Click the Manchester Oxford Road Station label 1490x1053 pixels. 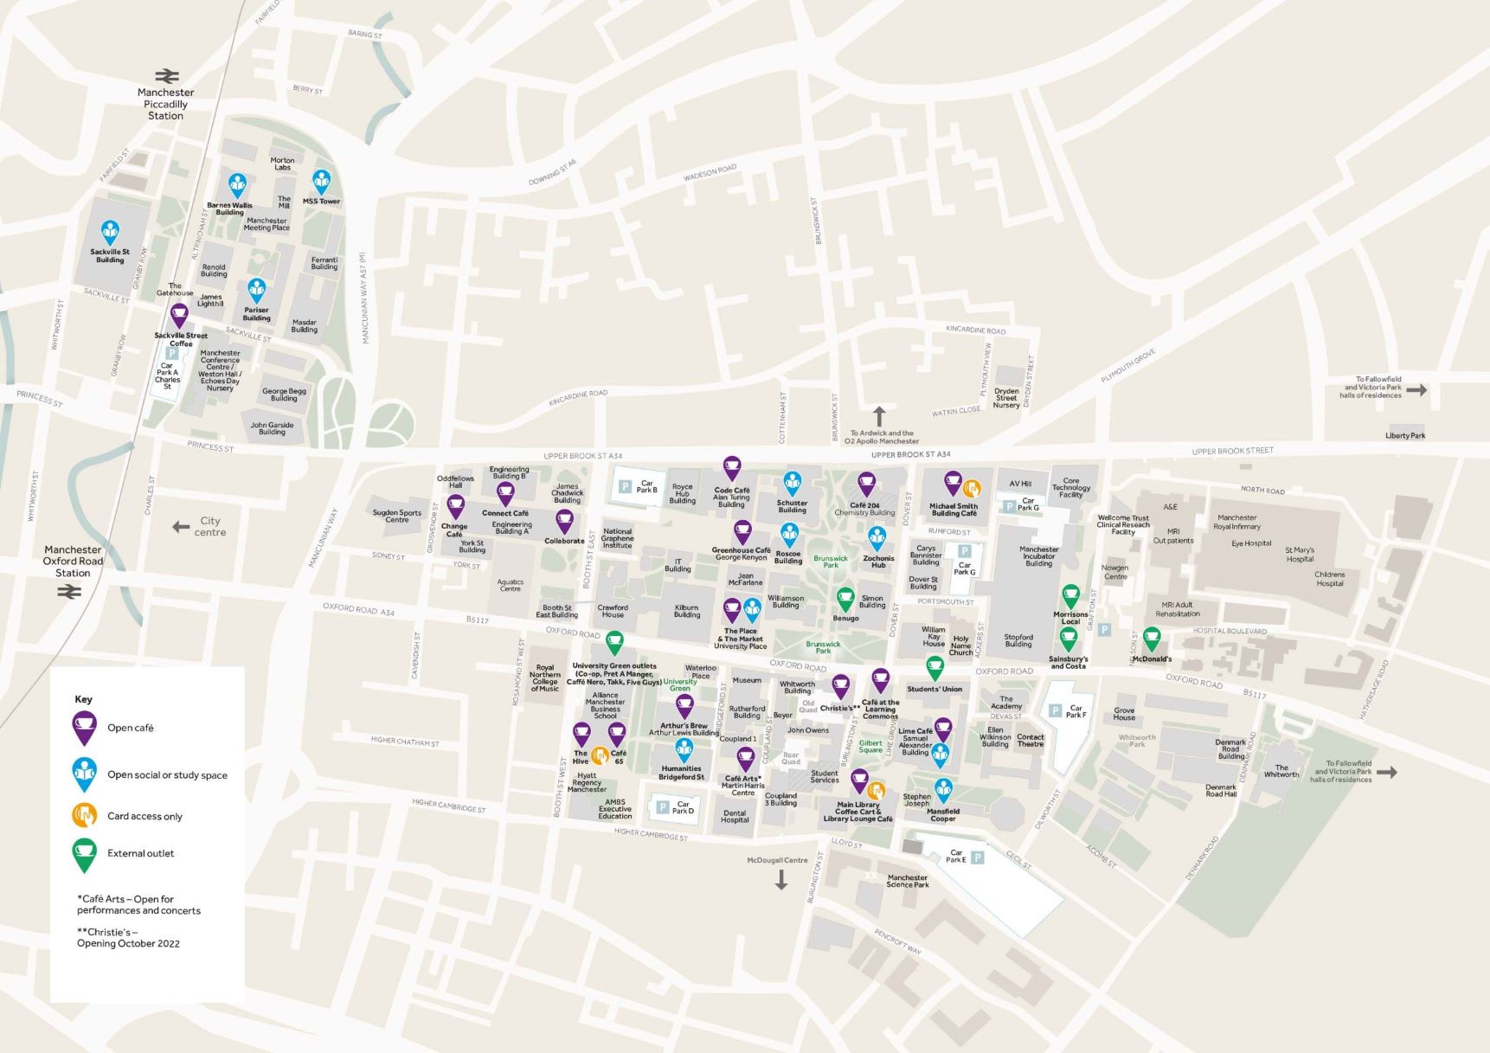pos(74,561)
